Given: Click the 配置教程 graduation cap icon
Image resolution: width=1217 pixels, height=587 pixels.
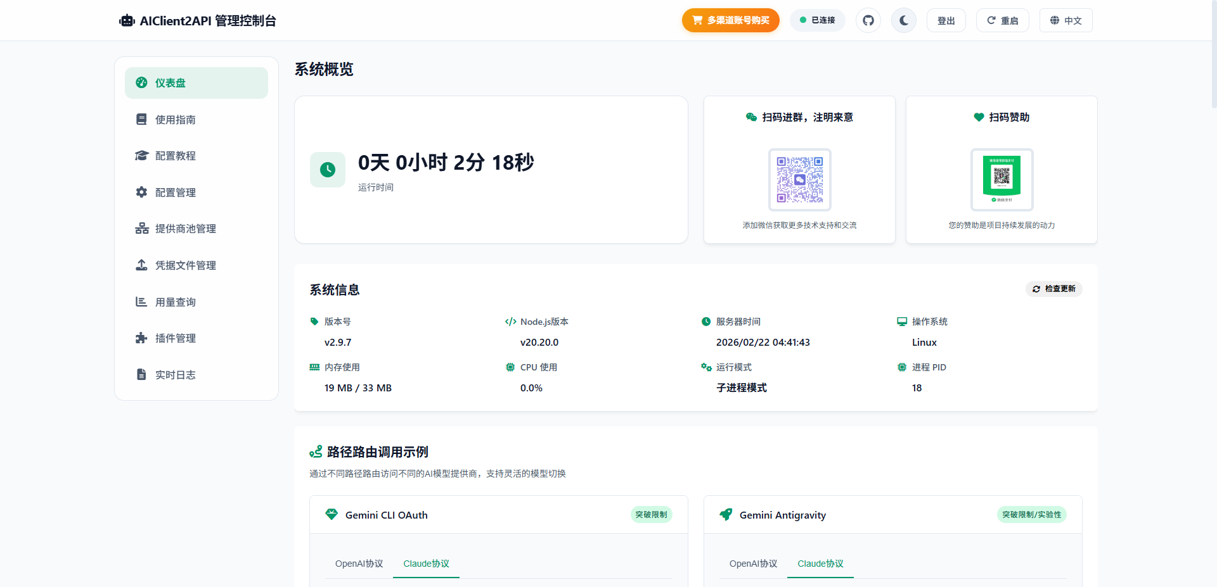Looking at the screenshot, I should (141, 156).
